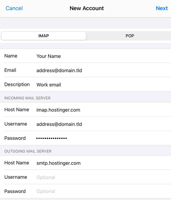Tap the outgoing 'Host Name' row label
Screen dimensions: 171x200
pos(17,163)
